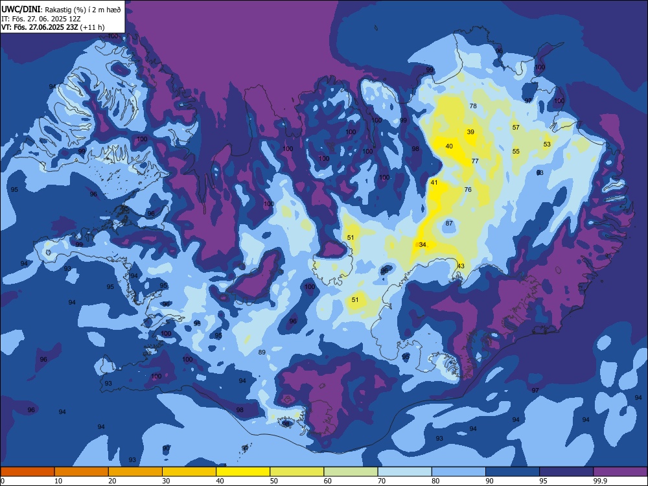Viewport: 648px width, 486px height.
Task: Click the 50–60% pale yellow legend swatch
Action: pos(297,472)
